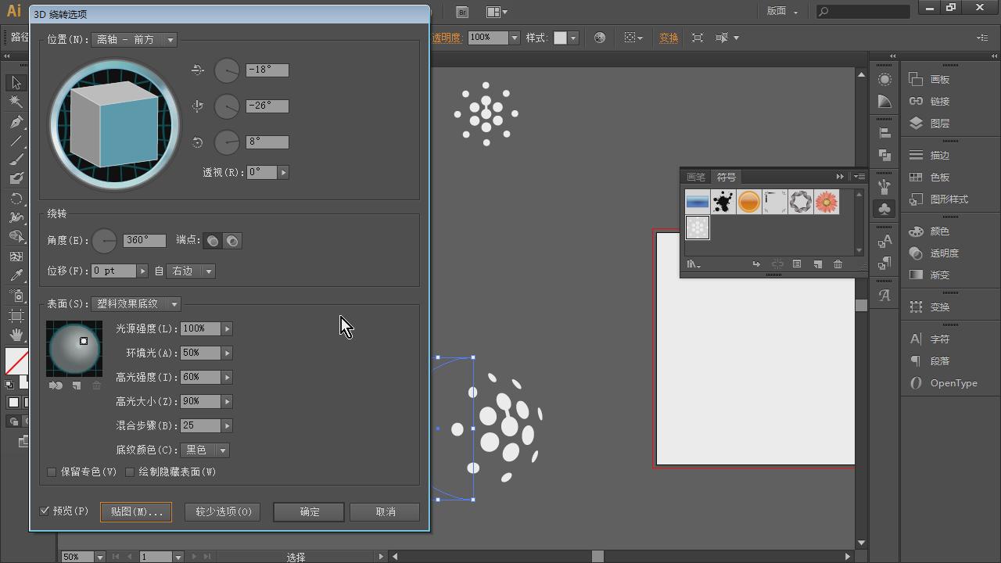1001x563 pixels.
Task: Select the Eyedropper tool
Action: click(16, 275)
